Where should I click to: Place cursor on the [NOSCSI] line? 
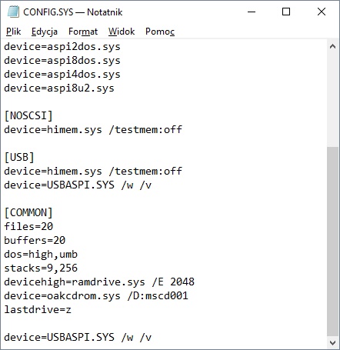coord(28,115)
